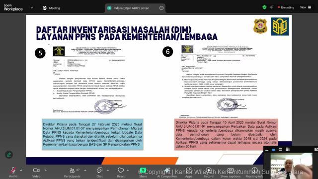Click the green encryption shield icon
Image resolution: width=318 pixels, height=179 pixels.
(264, 7)
